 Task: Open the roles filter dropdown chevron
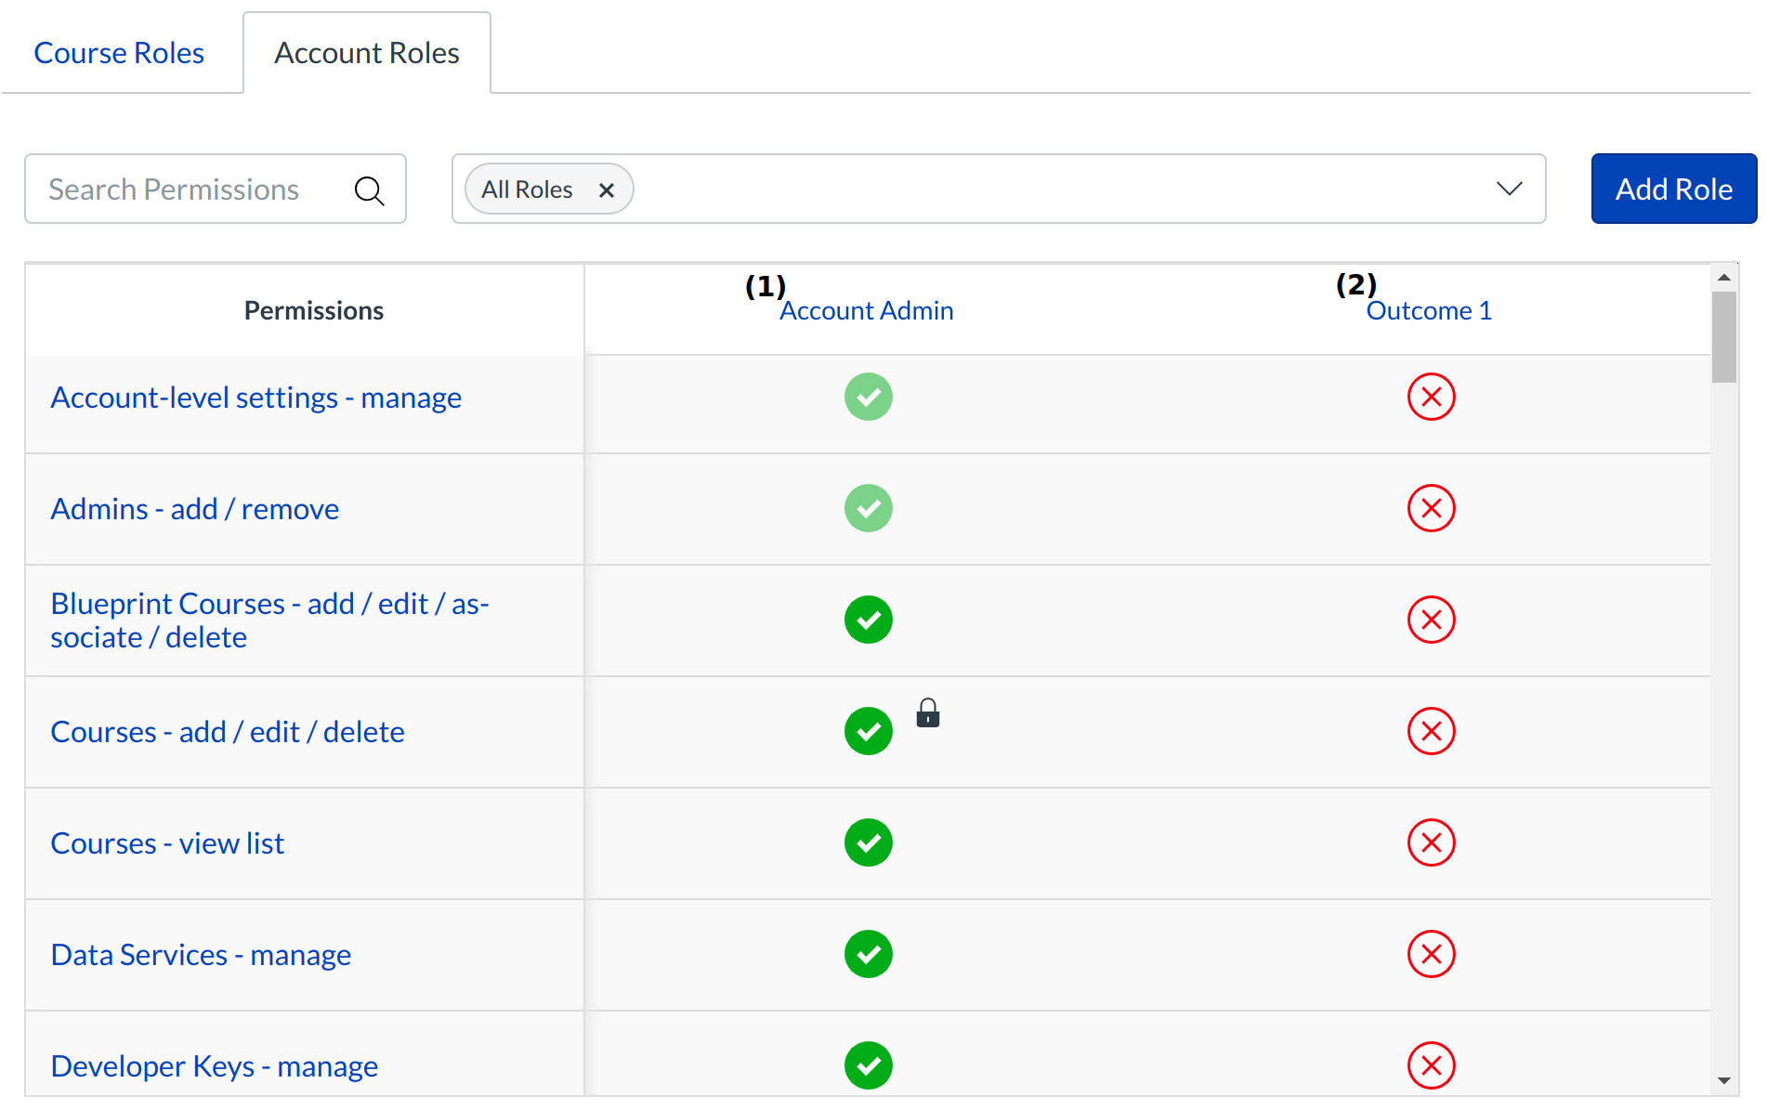pos(1509,189)
